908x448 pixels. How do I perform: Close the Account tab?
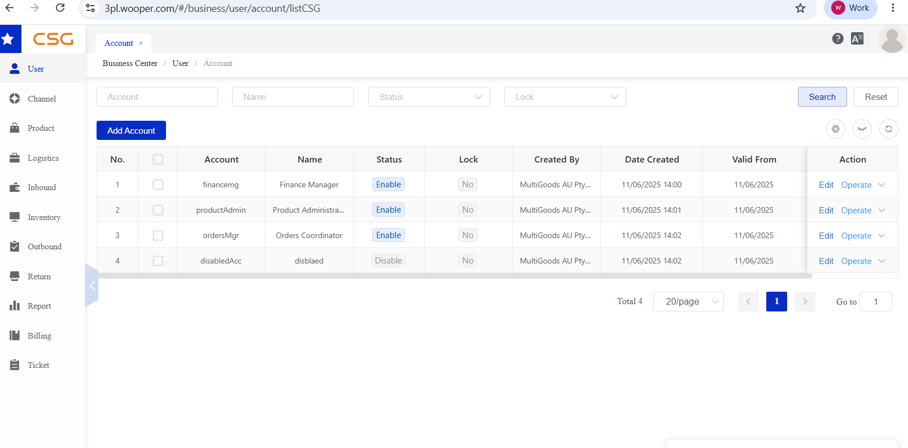coord(141,43)
